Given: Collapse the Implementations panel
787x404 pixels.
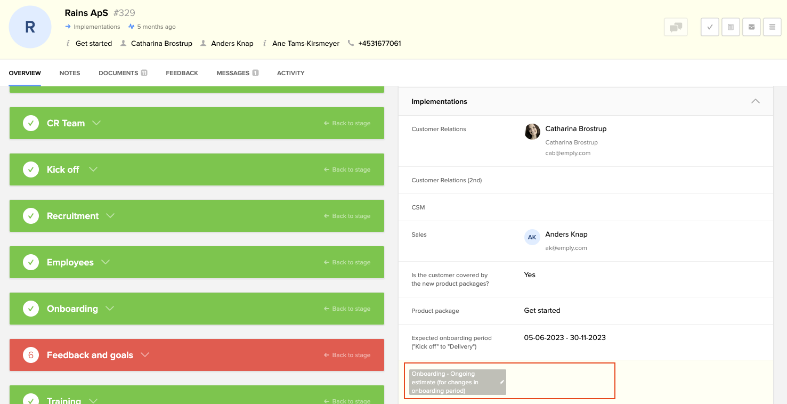Looking at the screenshot, I should [755, 101].
